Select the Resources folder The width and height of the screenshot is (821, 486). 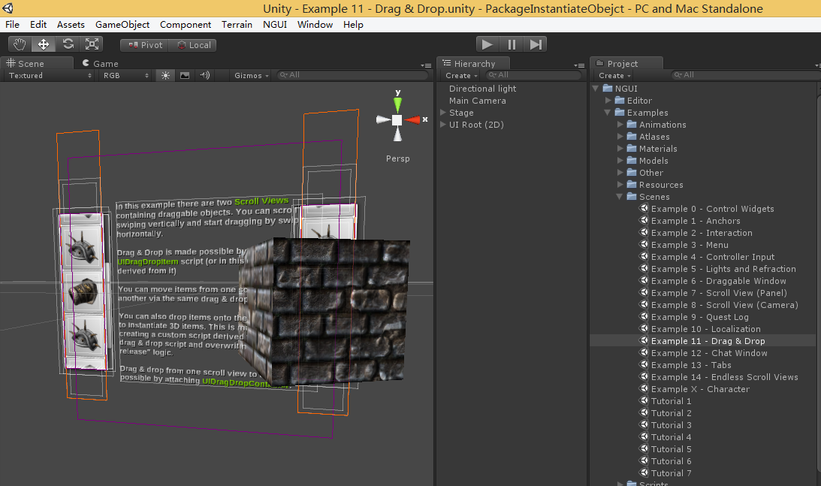click(x=655, y=185)
